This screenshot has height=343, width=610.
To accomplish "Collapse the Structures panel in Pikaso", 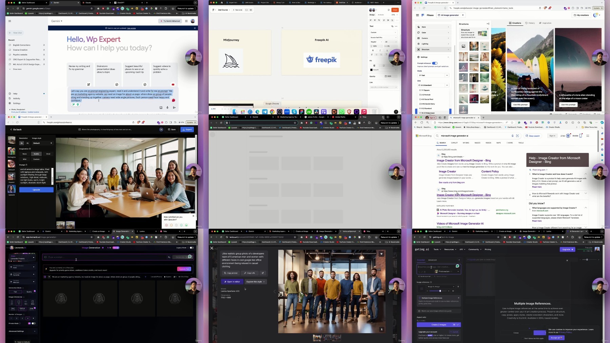I will click(x=488, y=24).
